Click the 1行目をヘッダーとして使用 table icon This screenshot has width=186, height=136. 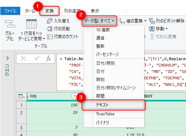(x=31, y=24)
